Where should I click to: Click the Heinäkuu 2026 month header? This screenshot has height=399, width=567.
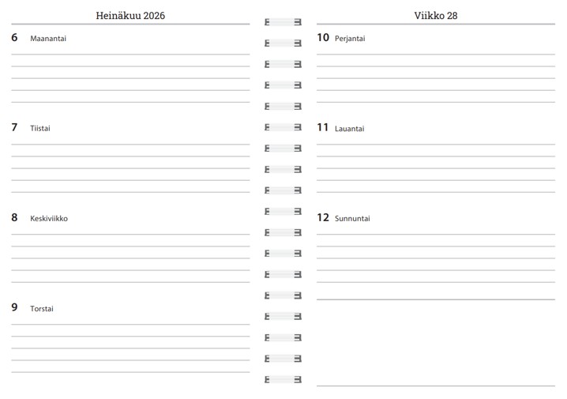point(130,16)
